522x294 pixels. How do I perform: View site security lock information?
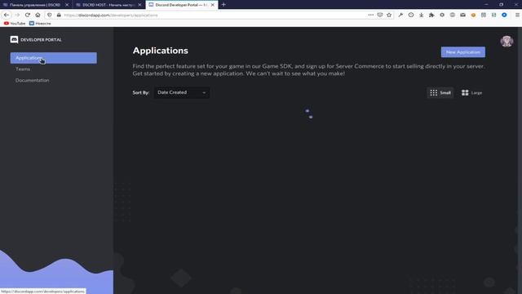click(59, 15)
